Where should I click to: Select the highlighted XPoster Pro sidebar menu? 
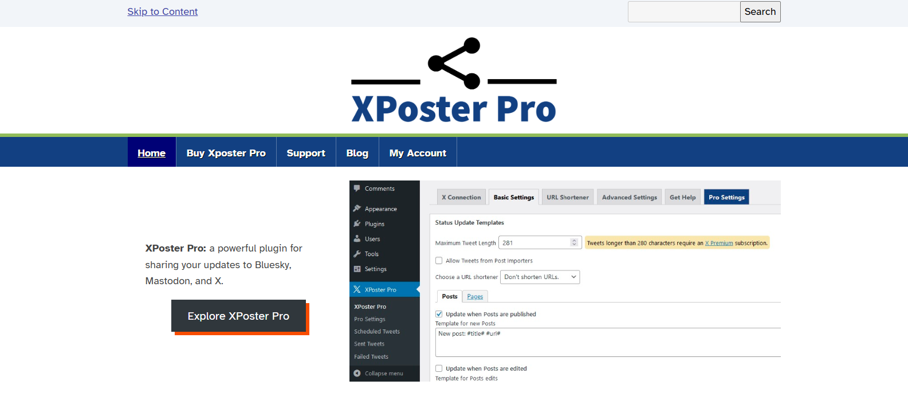384,289
